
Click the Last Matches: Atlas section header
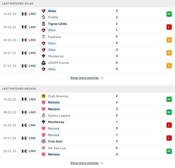click(87, 4)
